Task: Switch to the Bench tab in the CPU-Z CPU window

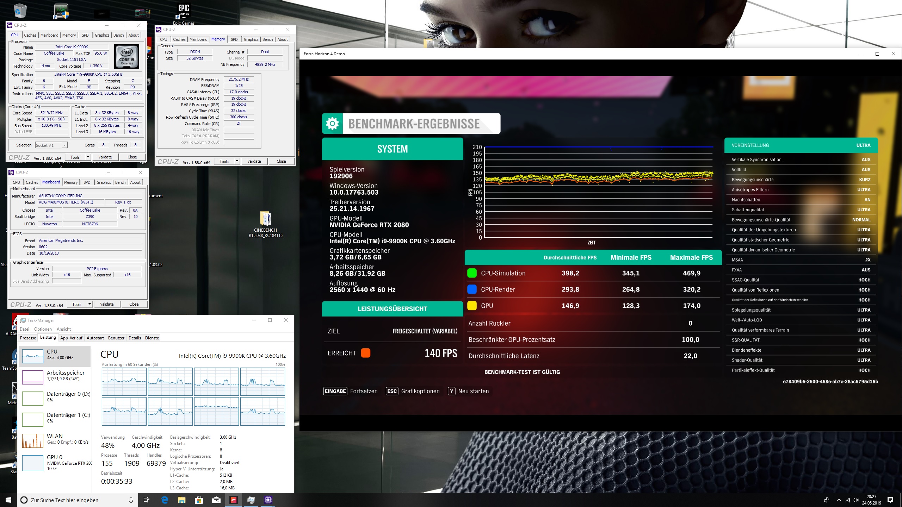Action: click(x=118, y=35)
